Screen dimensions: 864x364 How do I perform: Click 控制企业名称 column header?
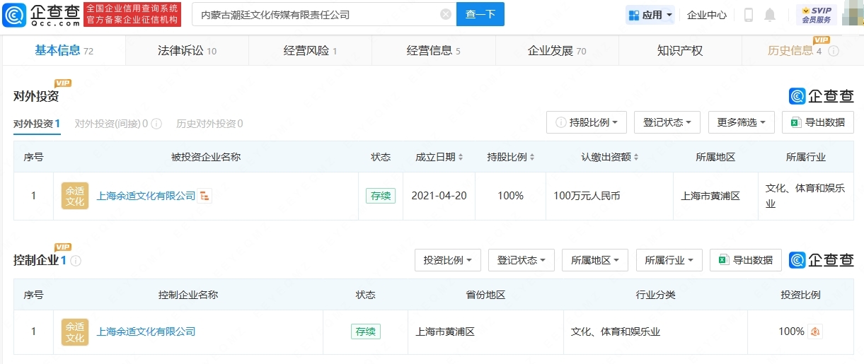tap(188, 295)
